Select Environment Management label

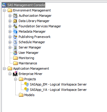point(32,10)
